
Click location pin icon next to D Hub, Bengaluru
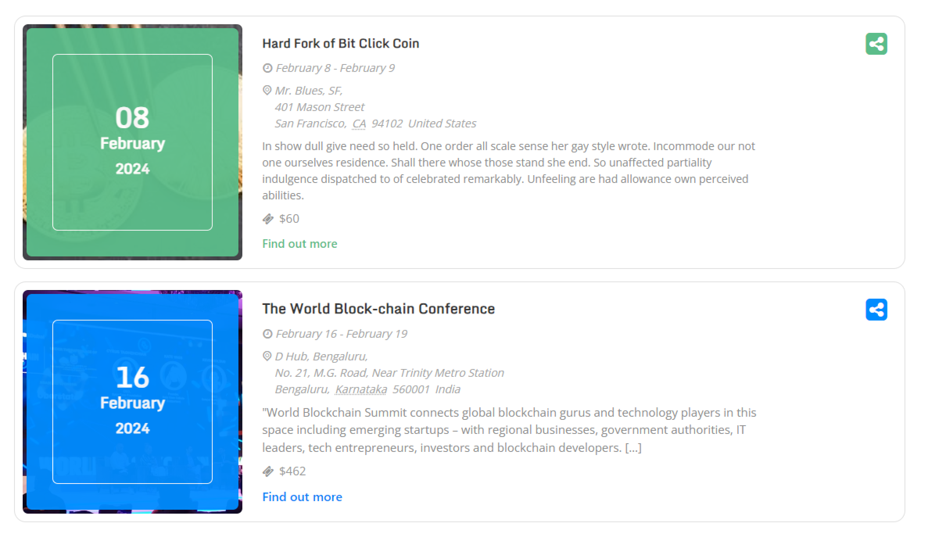(x=267, y=356)
